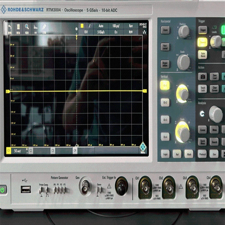
Task: Select the magnifier zoom icon
Action: (x=26, y=26)
